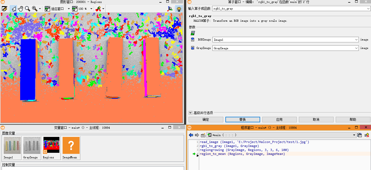Screen dimensions: 371x170
Task: Click the back arrow in program window
Action: [191, 135]
